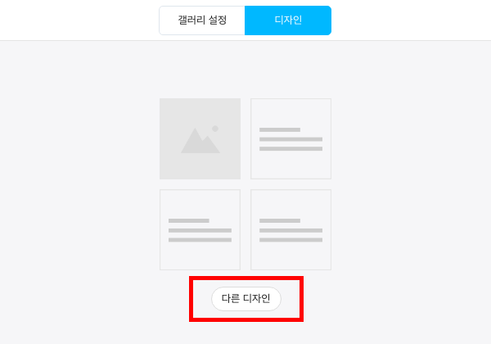
Task: Click middle text line in bottom-left card
Action: (200, 230)
